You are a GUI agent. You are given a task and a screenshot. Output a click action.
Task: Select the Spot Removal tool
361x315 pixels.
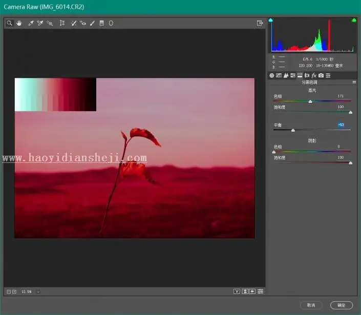point(73,23)
